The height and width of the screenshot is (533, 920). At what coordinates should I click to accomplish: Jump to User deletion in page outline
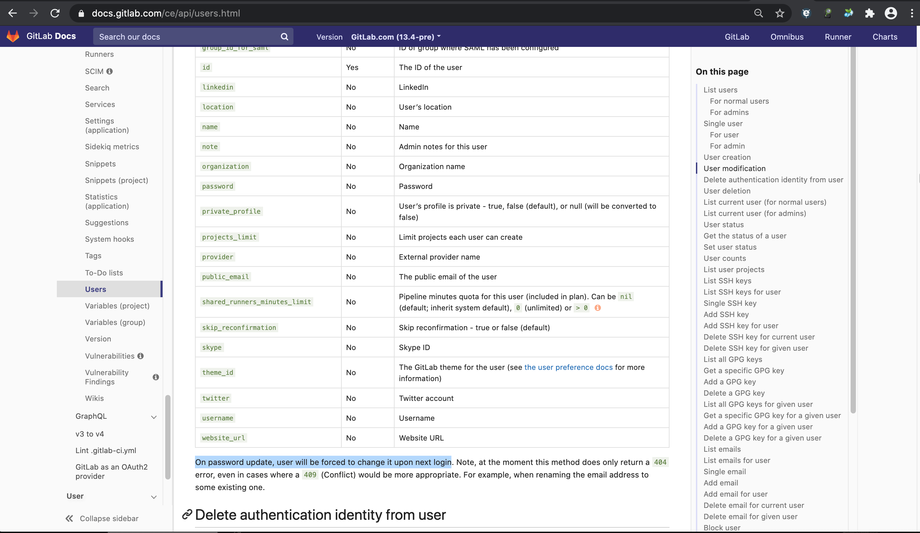coord(727,191)
